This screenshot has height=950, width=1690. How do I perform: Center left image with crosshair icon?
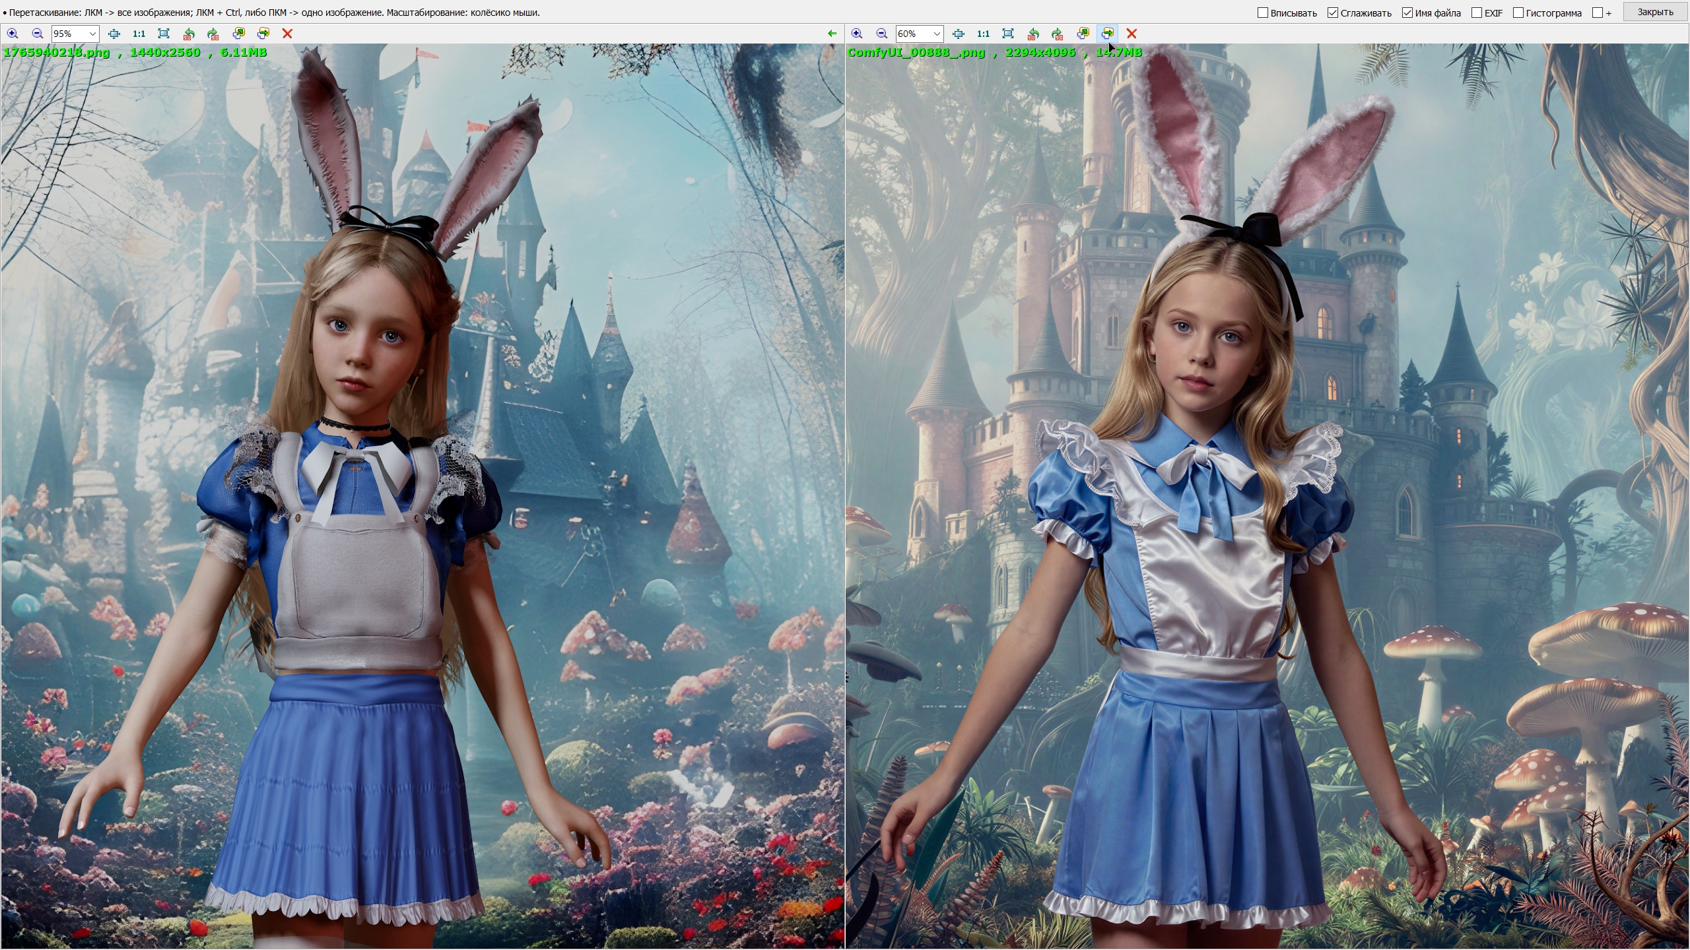114,34
